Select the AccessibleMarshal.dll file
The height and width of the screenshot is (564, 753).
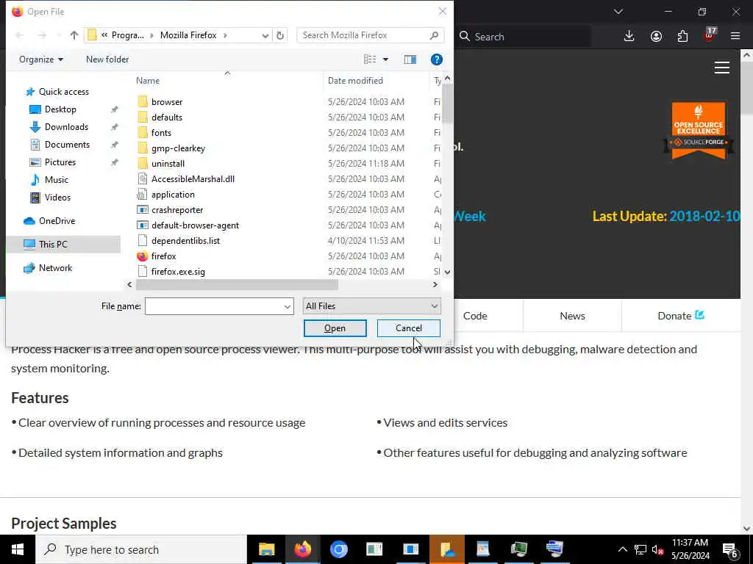pyautogui.click(x=193, y=179)
